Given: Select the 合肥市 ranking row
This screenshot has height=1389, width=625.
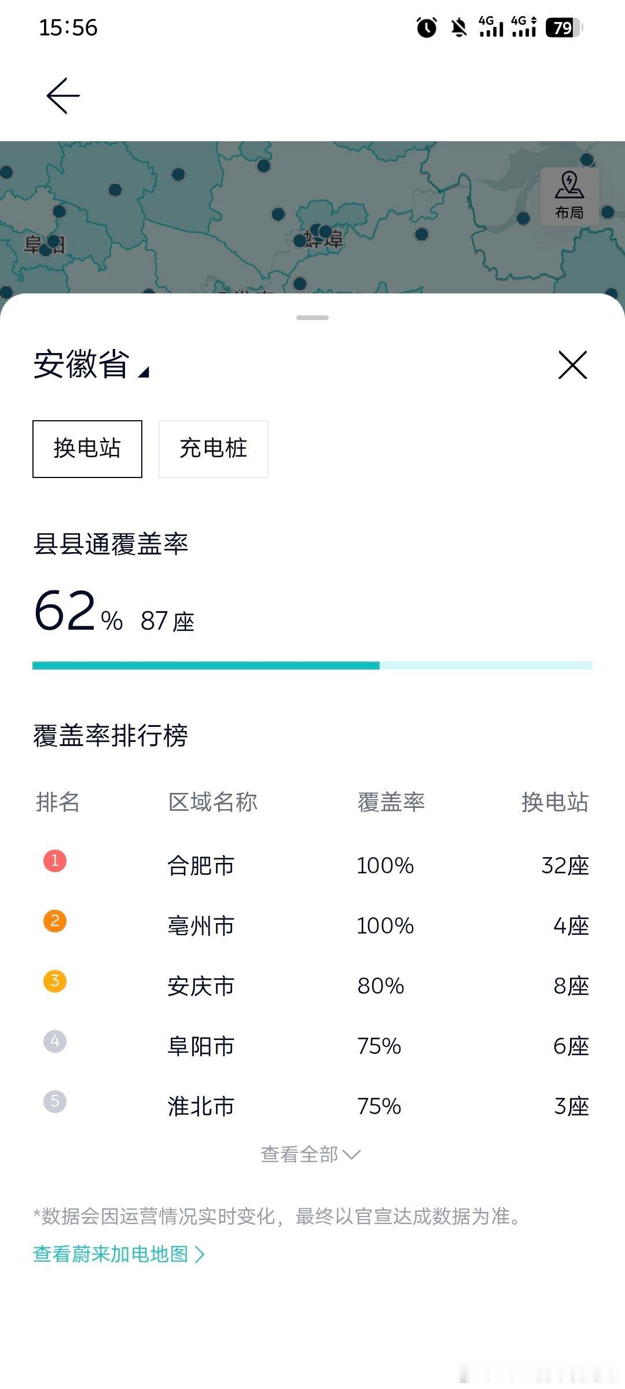Looking at the screenshot, I should (x=312, y=865).
